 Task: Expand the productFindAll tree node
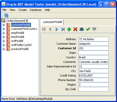point(4,49)
